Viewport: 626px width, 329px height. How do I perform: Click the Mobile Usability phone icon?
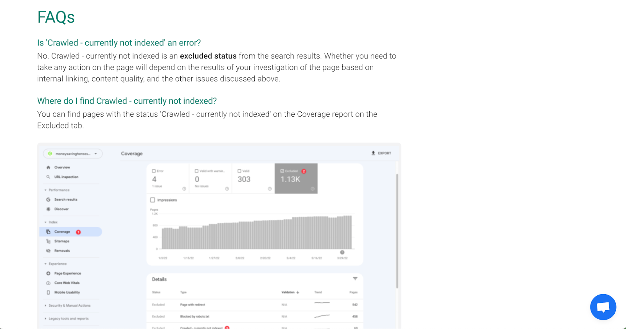48,292
